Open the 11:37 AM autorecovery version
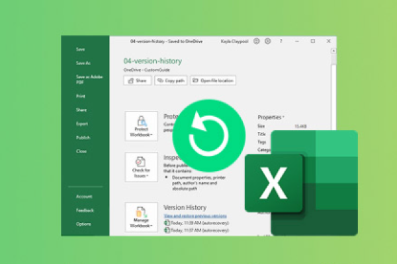The width and height of the screenshot is (397, 264). click(x=197, y=230)
